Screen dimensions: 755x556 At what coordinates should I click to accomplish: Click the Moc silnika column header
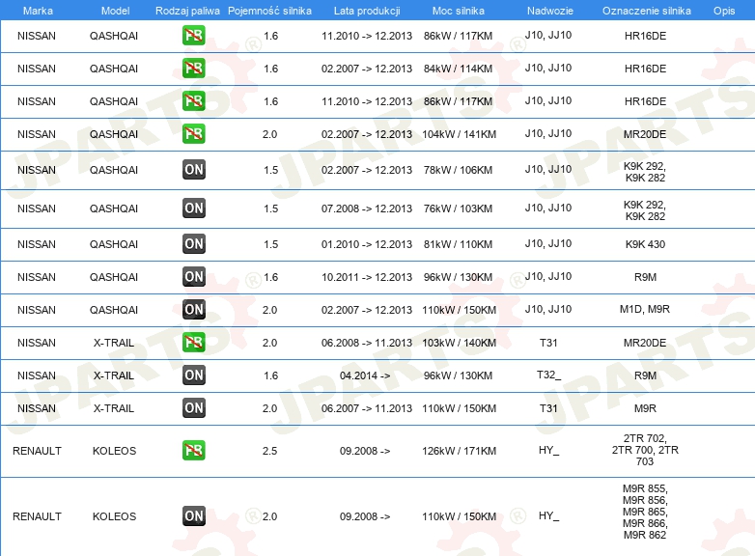pyautogui.click(x=458, y=11)
